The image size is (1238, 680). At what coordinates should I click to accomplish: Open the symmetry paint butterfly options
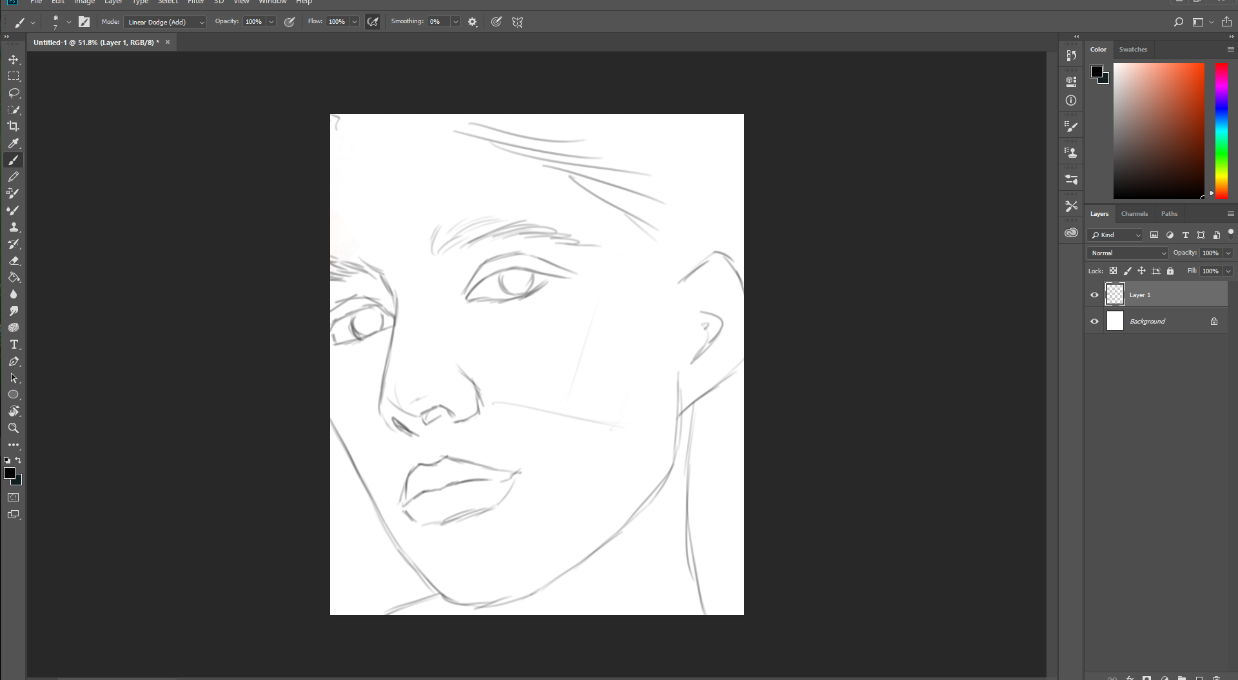point(517,22)
